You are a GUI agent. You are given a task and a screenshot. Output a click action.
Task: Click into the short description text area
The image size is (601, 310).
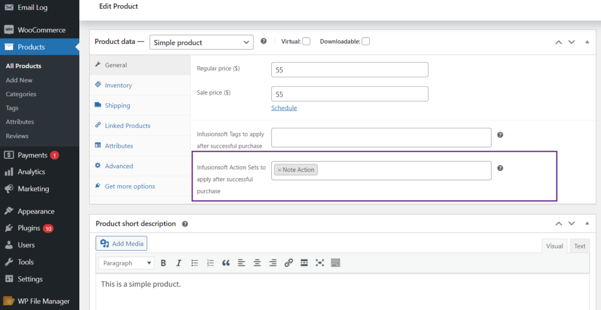click(x=343, y=292)
